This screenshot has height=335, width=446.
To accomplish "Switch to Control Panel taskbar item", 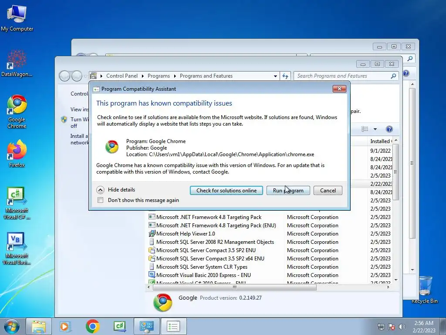I will coord(147,326).
